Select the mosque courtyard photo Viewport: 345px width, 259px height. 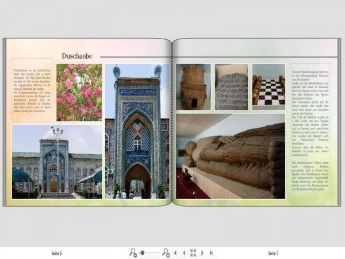tap(57, 162)
